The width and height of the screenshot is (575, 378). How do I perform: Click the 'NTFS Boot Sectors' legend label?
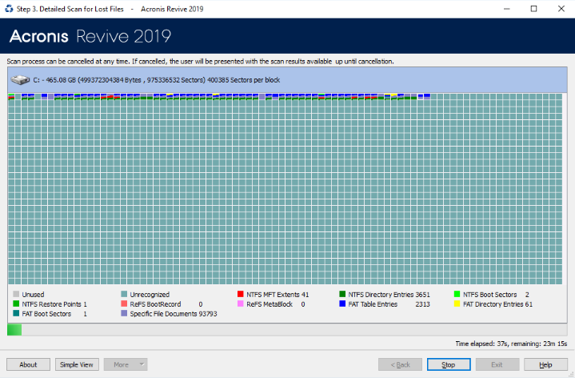[x=489, y=295]
